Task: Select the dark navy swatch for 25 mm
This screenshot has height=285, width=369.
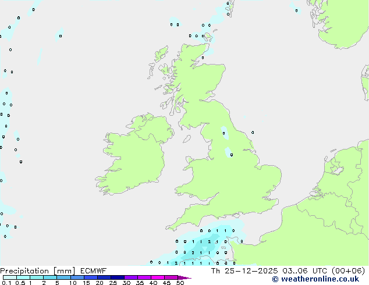Action: tap(117, 277)
